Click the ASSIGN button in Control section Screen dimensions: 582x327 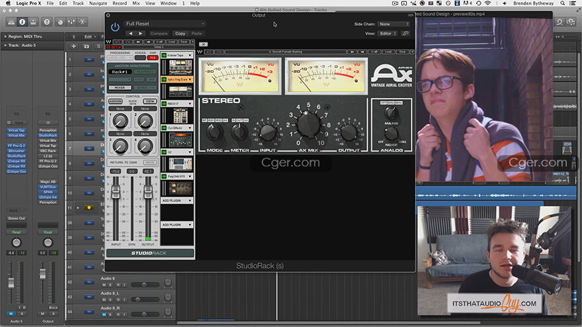click(115, 101)
